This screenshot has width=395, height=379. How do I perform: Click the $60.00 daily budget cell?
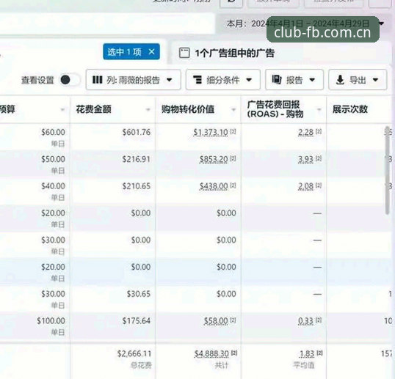click(x=53, y=132)
